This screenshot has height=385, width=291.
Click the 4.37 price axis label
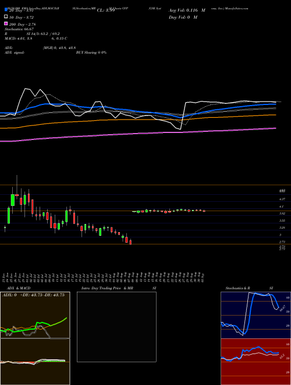[282, 199]
